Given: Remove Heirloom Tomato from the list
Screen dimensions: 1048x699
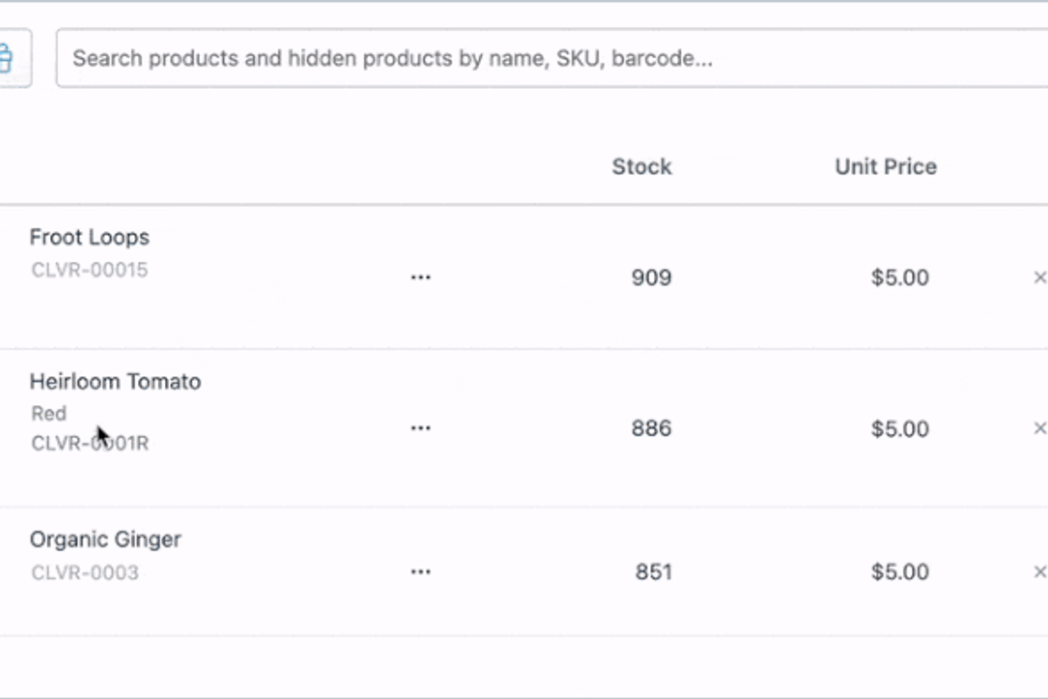Looking at the screenshot, I should click(x=1039, y=427).
